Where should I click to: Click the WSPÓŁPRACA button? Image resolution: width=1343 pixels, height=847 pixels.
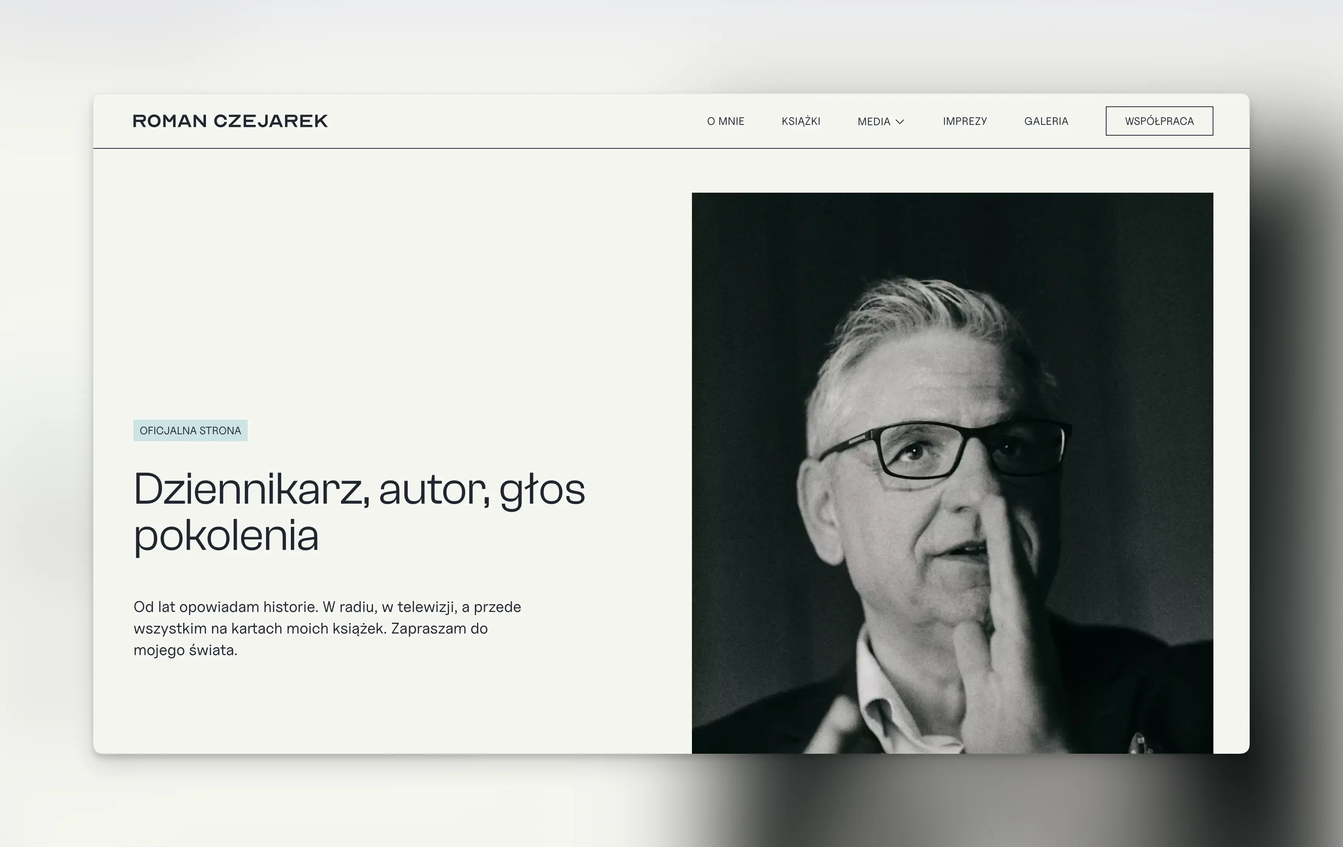pos(1159,121)
